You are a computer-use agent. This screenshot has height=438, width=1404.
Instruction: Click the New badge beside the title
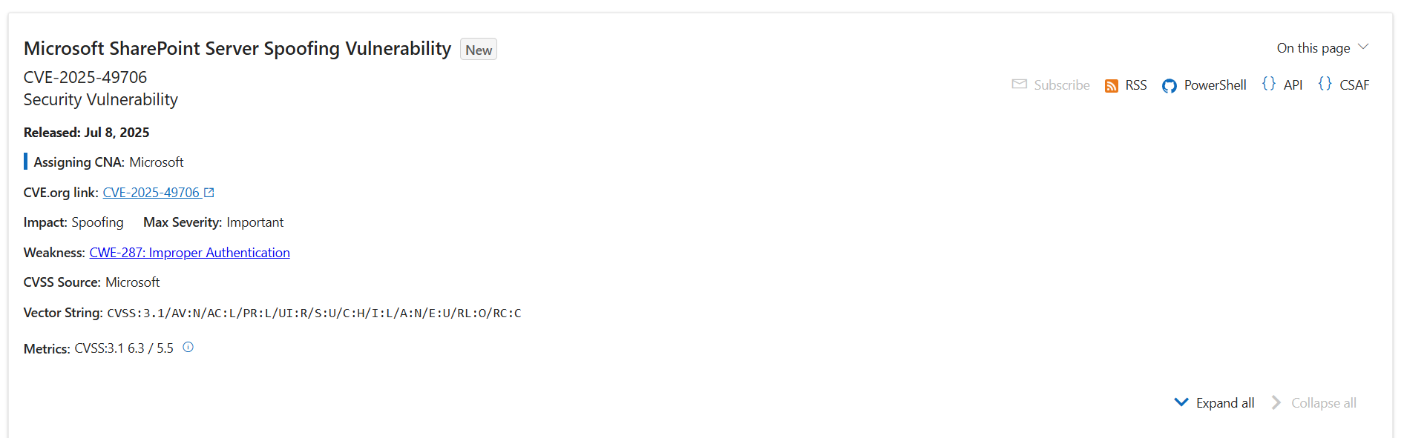click(479, 50)
